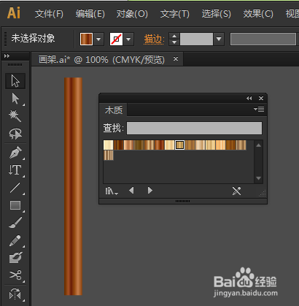The width and height of the screenshot is (299, 306).
Task: Collapse the 木质 panel with double arrows
Action: coord(249,98)
